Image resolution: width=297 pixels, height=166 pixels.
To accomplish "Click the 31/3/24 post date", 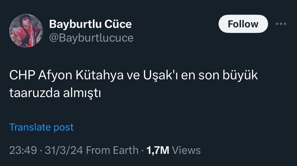I will 64,150.
